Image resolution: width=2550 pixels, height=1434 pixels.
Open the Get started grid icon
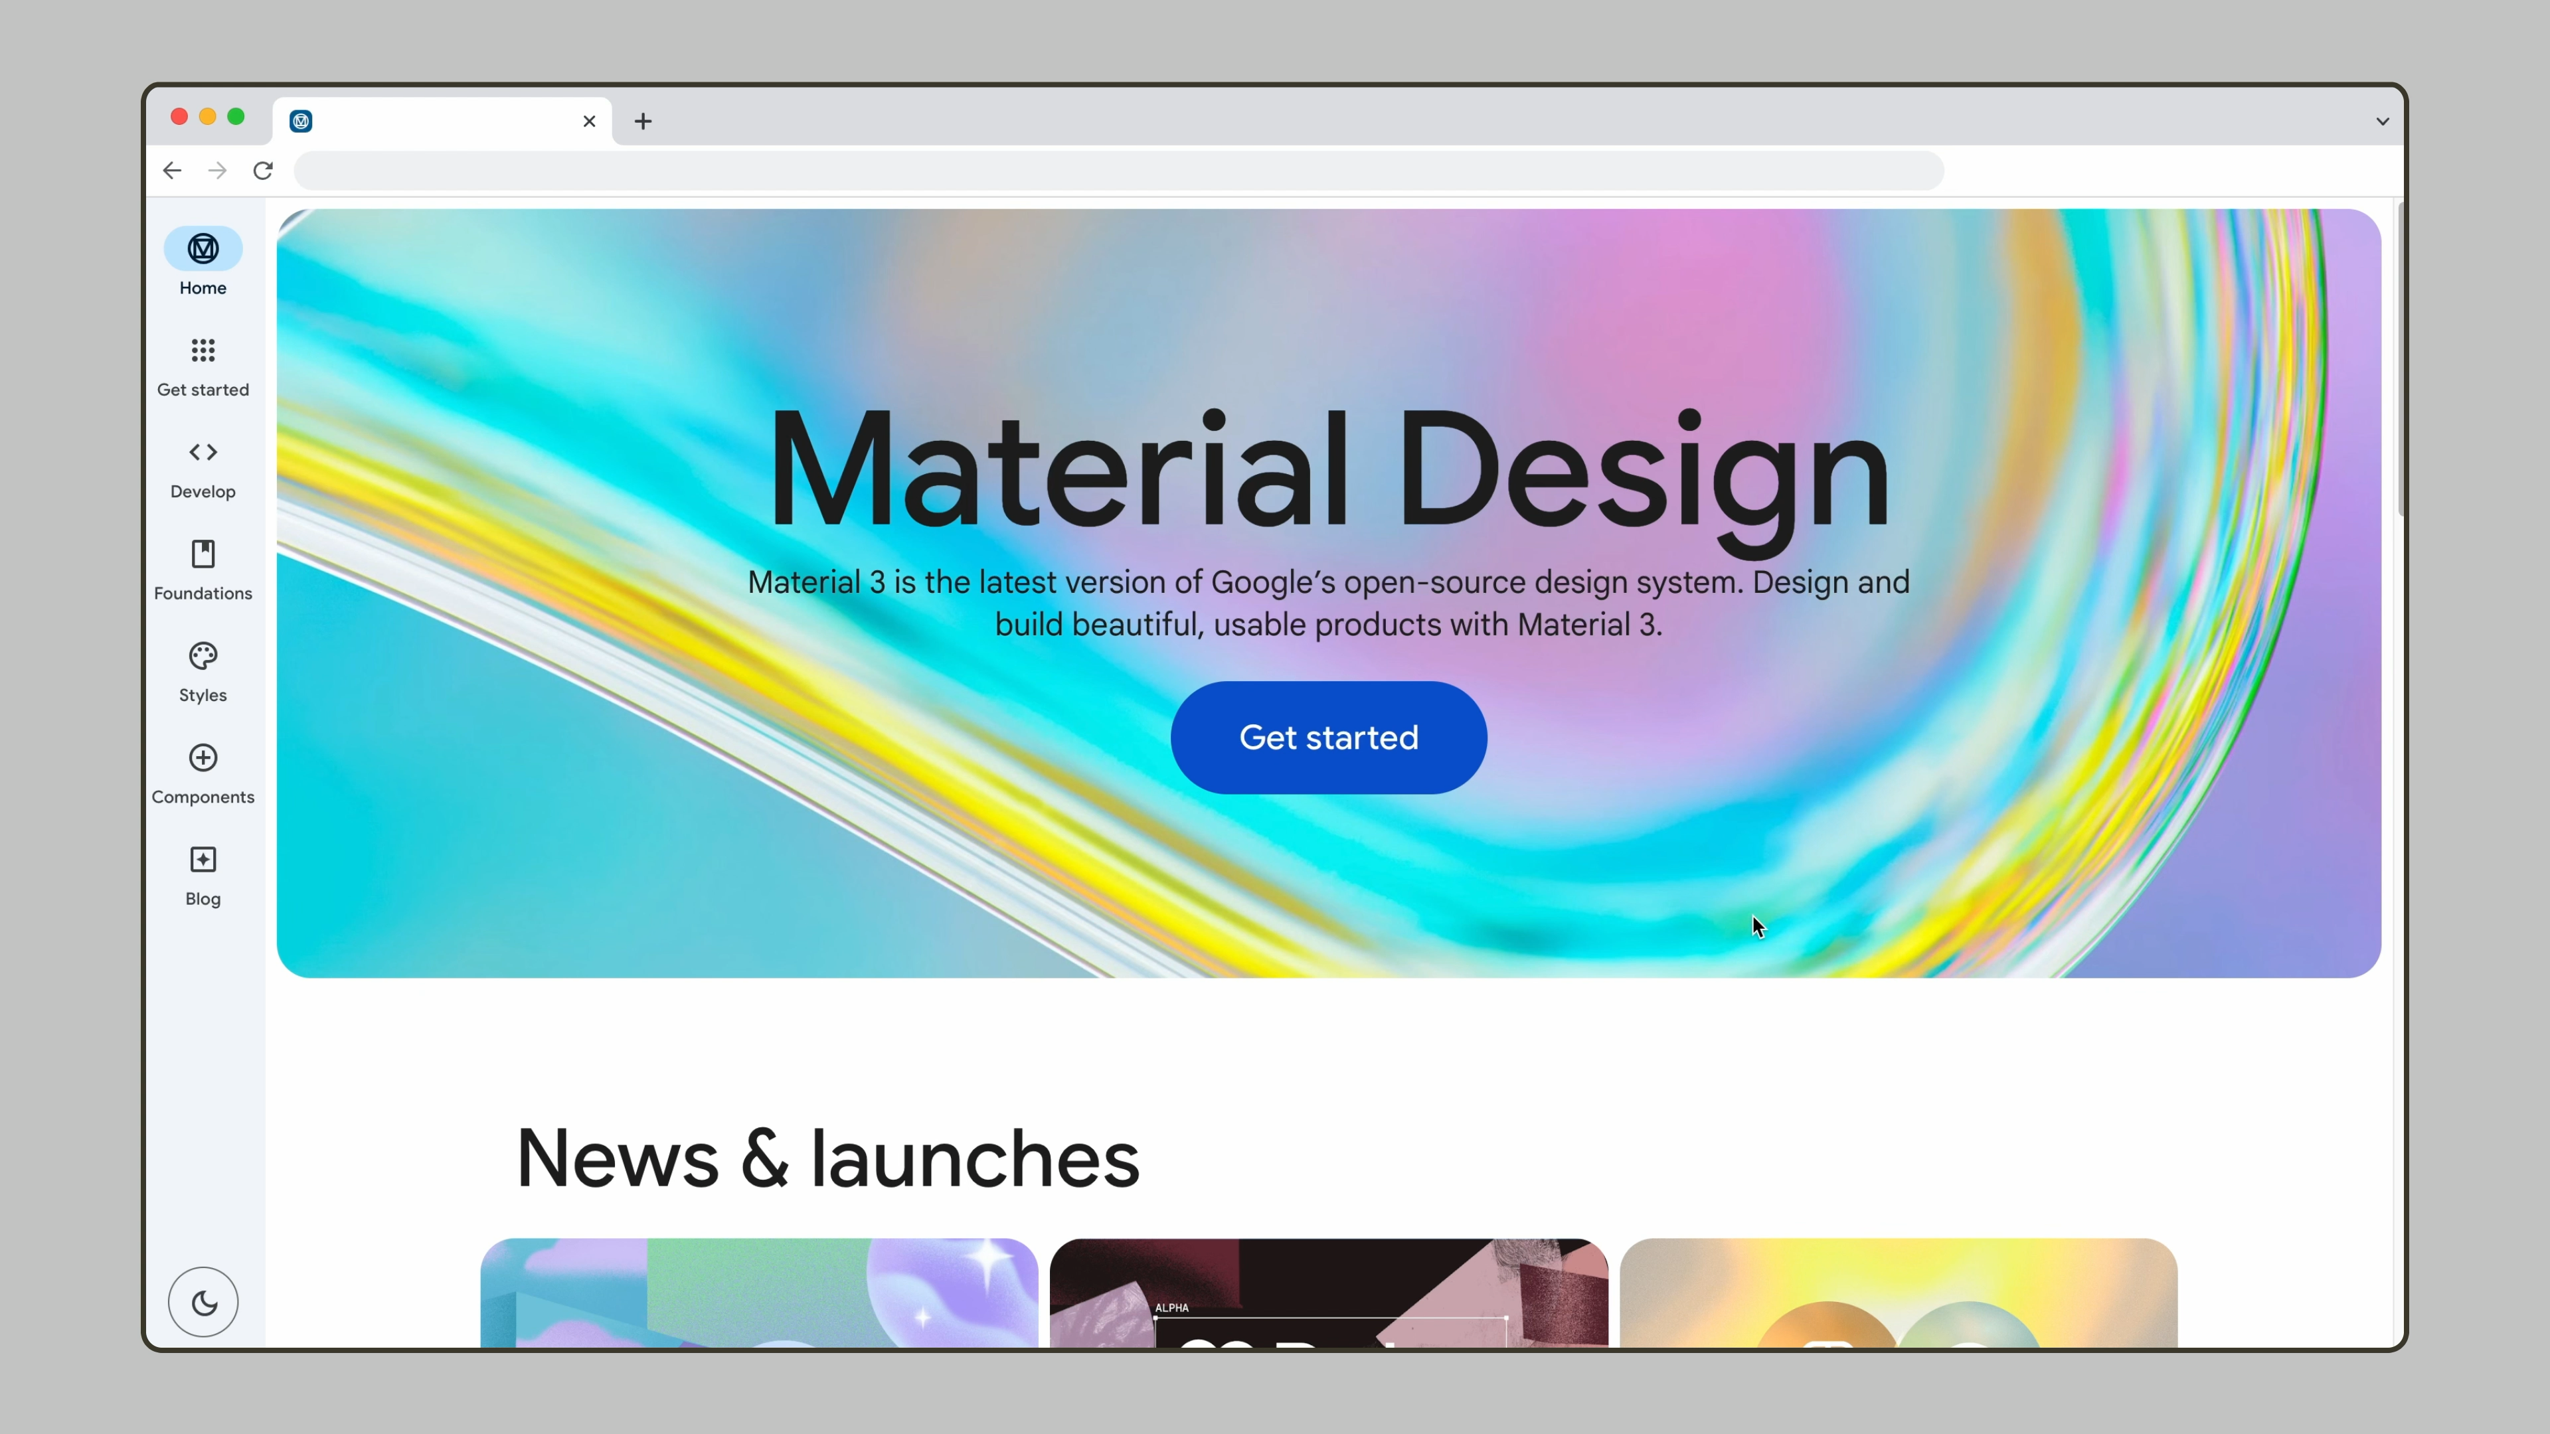(x=203, y=351)
